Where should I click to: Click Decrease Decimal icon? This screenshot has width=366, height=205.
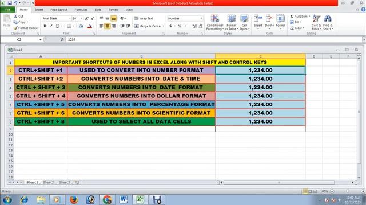tap(201, 26)
